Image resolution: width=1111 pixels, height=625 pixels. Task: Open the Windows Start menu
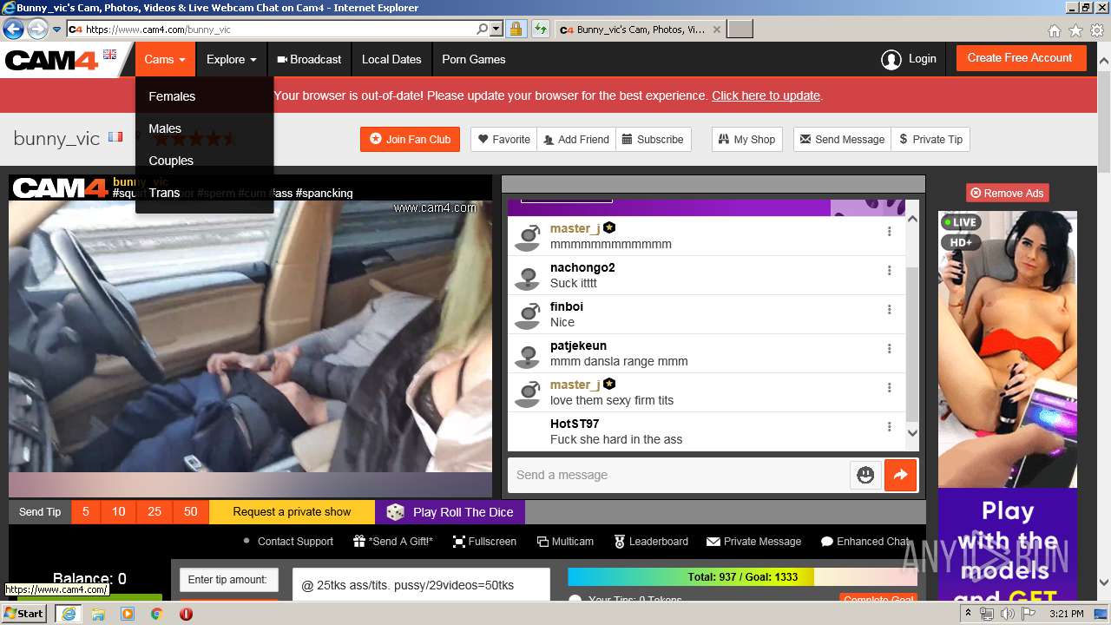(23, 614)
